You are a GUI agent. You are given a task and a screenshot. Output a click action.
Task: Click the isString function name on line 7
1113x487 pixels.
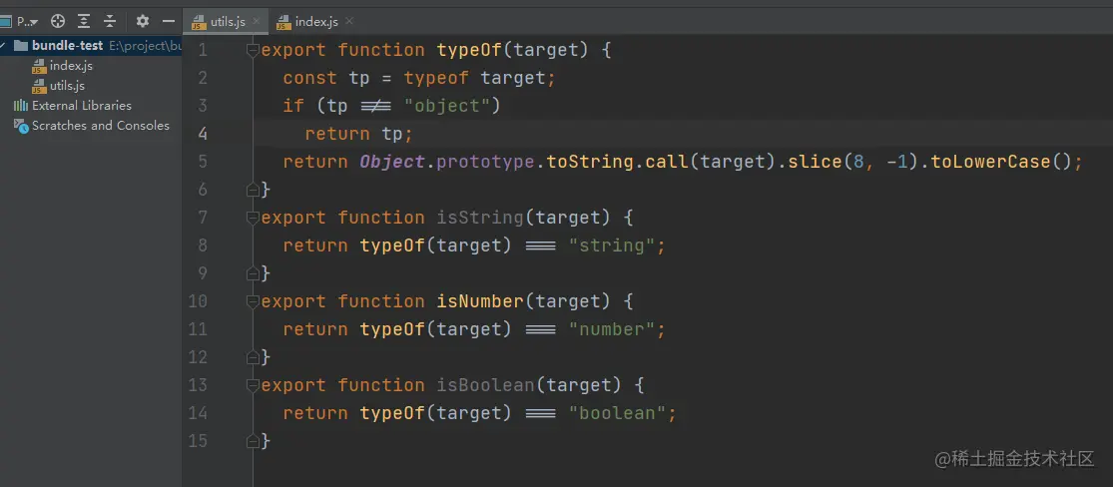tap(480, 218)
